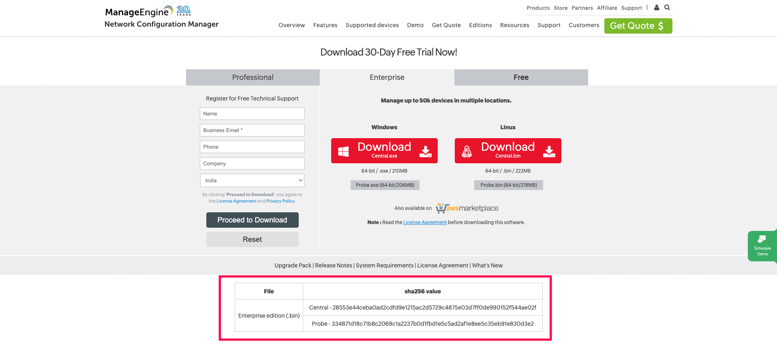Focus the Phone input field
Viewport: 777px width, 346px height.
252,147
